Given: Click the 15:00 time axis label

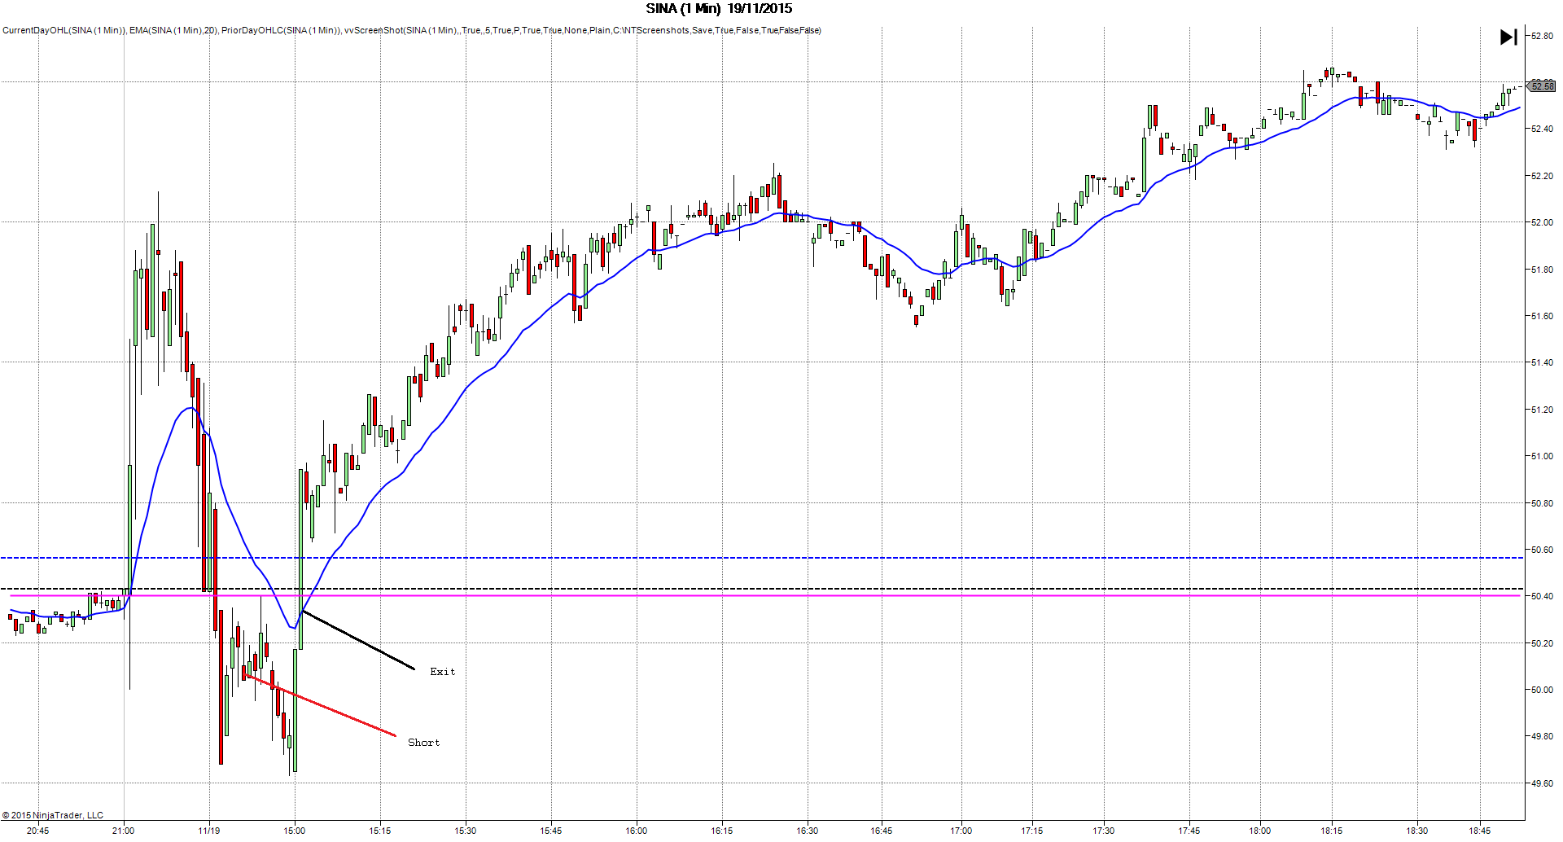Looking at the screenshot, I should point(295,831).
